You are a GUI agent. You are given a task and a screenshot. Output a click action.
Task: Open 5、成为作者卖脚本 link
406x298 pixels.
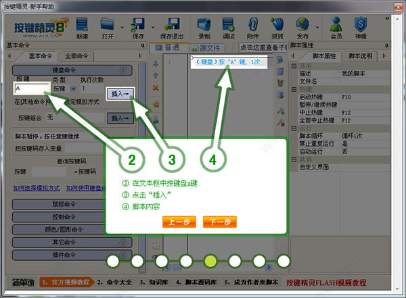[251, 282]
